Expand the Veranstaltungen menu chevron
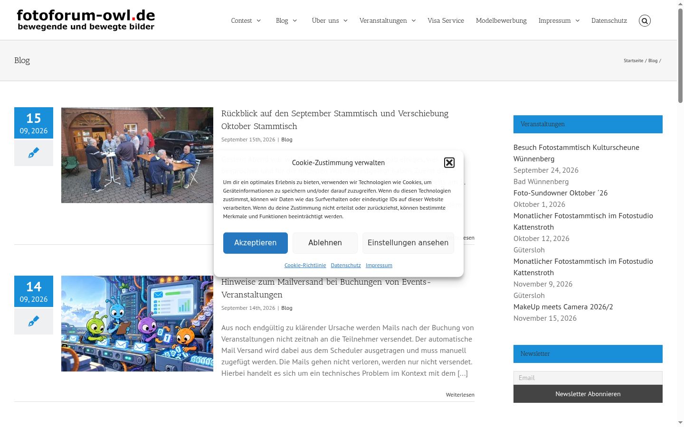The image size is (684, 427). coord(414,20)
